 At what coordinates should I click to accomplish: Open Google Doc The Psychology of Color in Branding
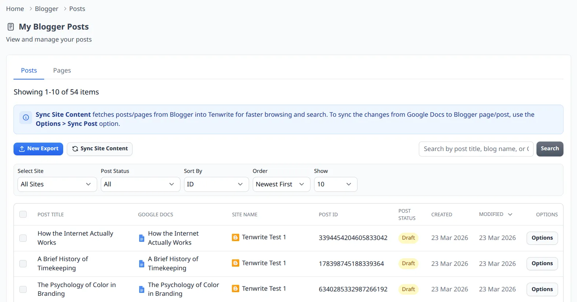183,289
